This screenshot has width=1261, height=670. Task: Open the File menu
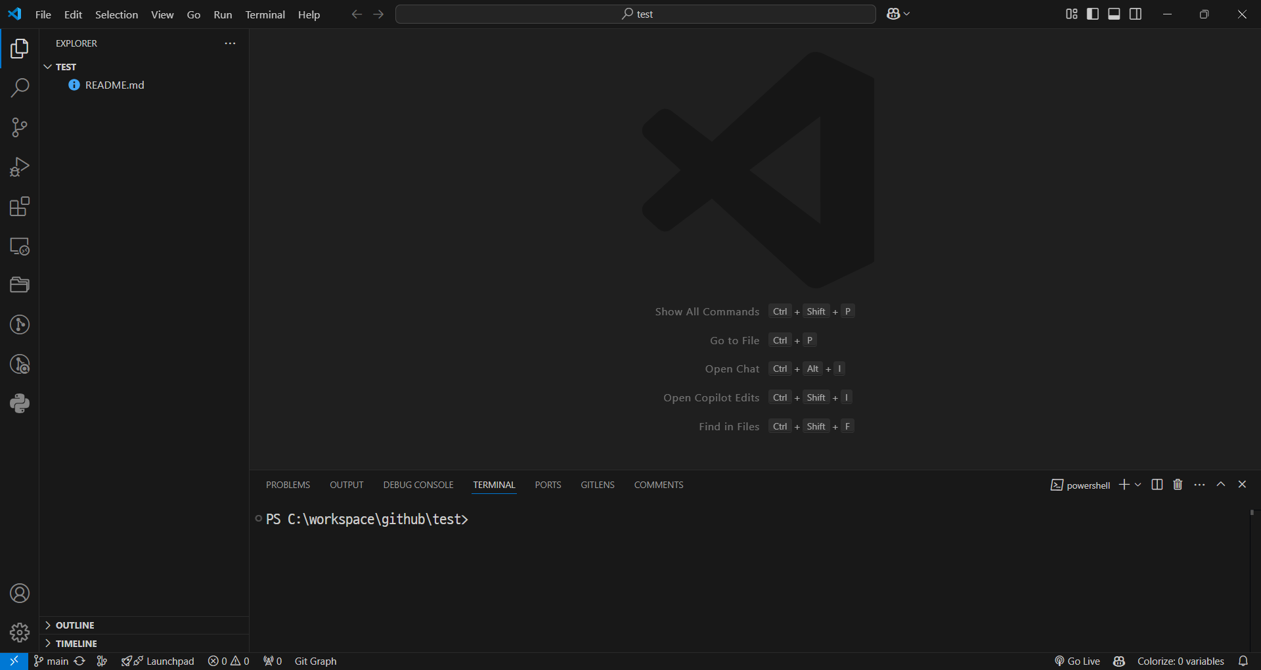[x=43, y=14]
